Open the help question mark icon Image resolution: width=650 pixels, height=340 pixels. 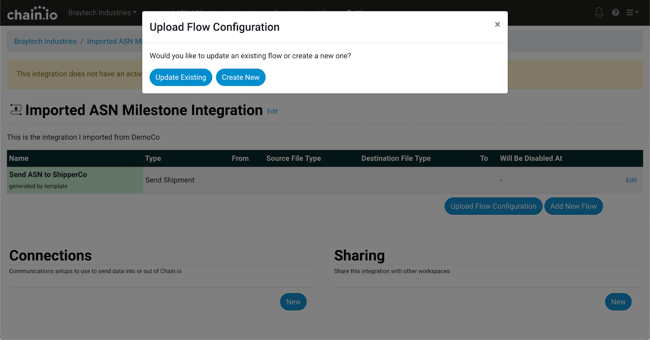point(615,13)
